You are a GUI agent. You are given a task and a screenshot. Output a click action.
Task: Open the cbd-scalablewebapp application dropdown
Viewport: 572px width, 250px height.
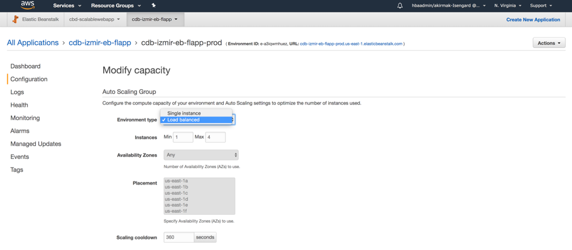(x=95, y=19)
